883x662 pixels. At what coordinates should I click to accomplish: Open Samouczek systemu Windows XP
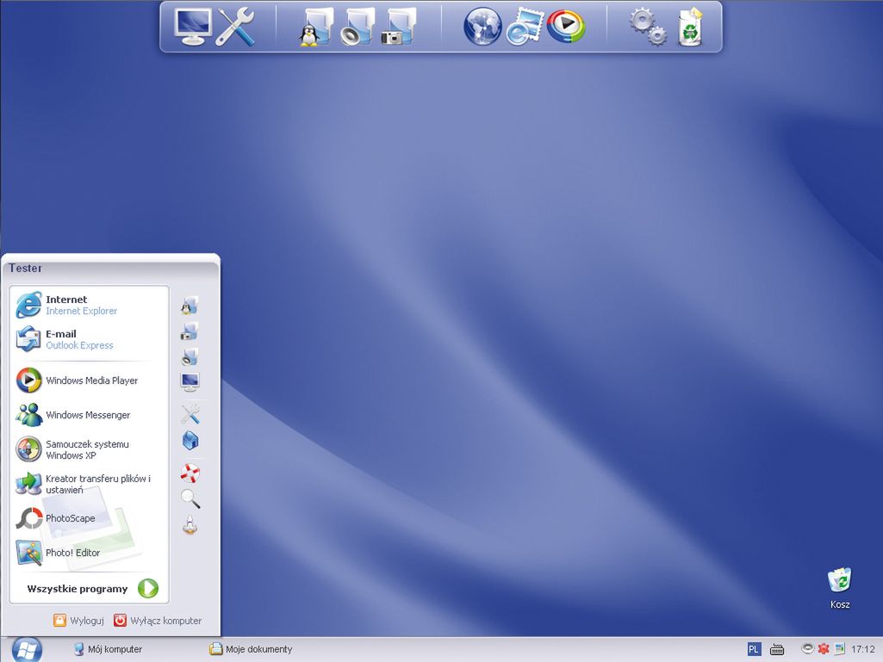[89, 449]
